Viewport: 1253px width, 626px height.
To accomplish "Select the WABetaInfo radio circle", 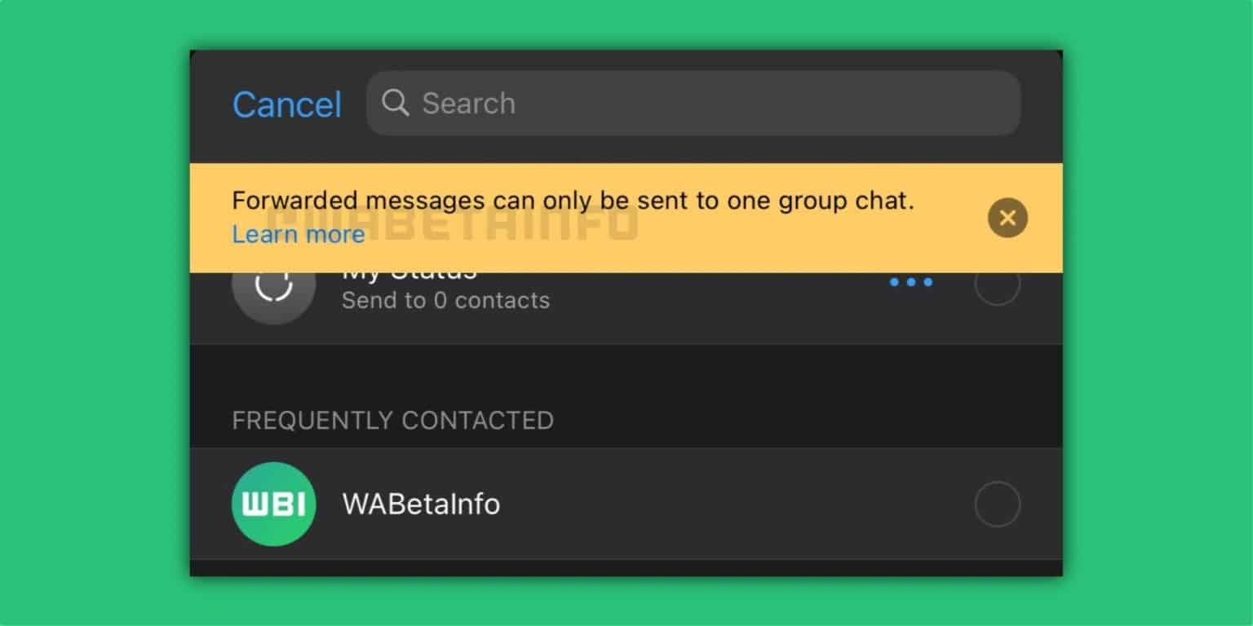I will (998, 505).
